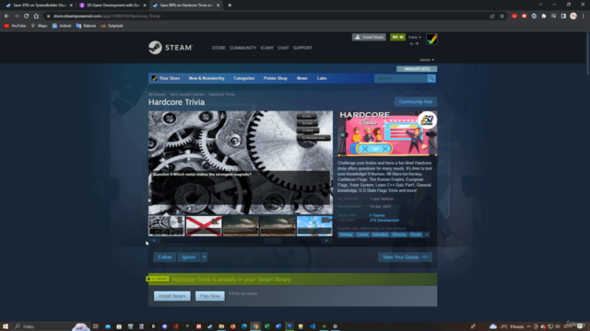590x331 pixels.
Task: Open the account name dropdown
Action: (x=415, y=37)
